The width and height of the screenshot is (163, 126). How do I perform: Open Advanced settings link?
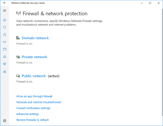(28, 114)
